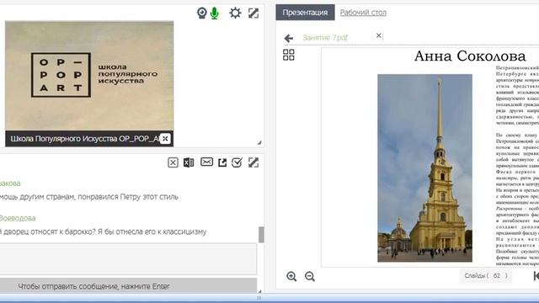
Task: Click the chat message input field
Action: click(128, 259)
